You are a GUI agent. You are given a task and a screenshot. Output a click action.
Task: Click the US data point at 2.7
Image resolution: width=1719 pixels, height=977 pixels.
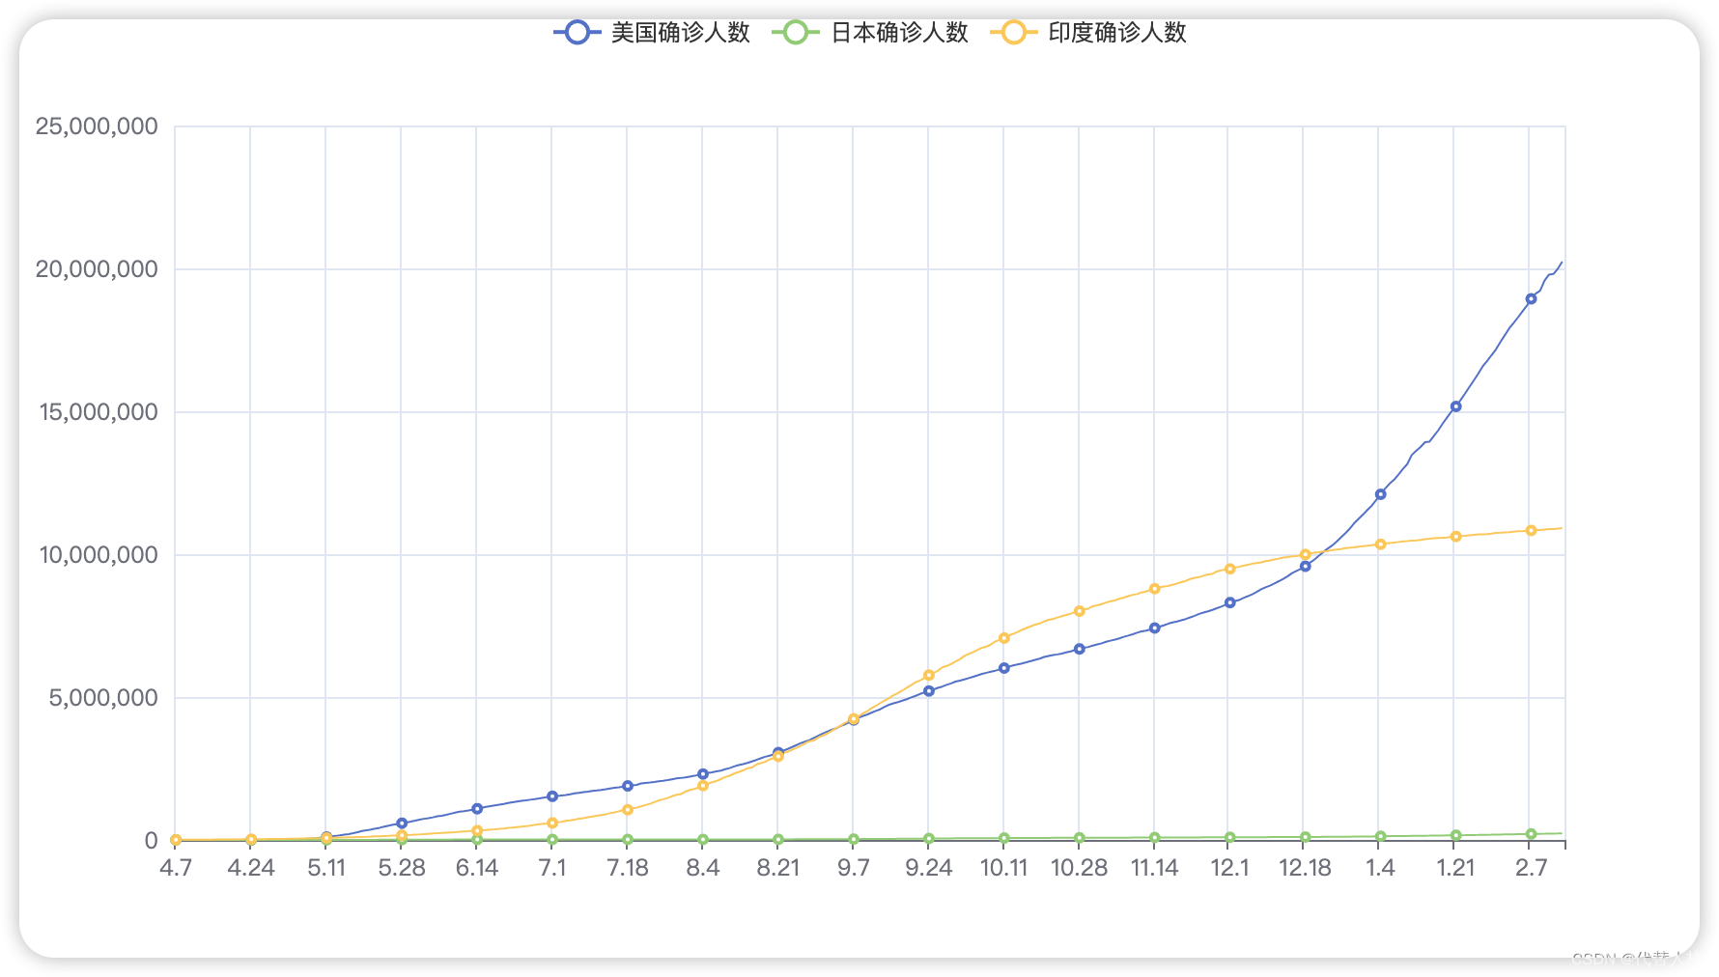click(1531, 299)
